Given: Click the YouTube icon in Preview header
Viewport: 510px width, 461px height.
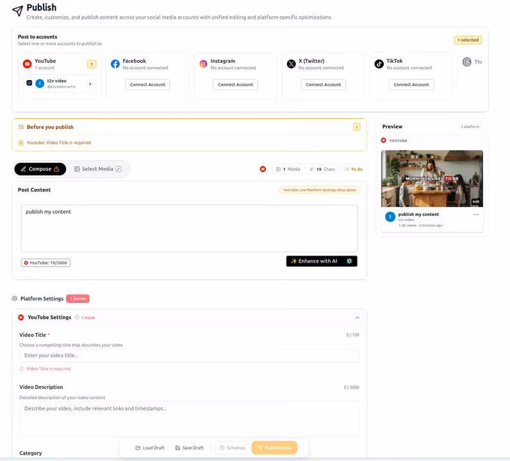Looking at the screenshot, I should 384,140.
